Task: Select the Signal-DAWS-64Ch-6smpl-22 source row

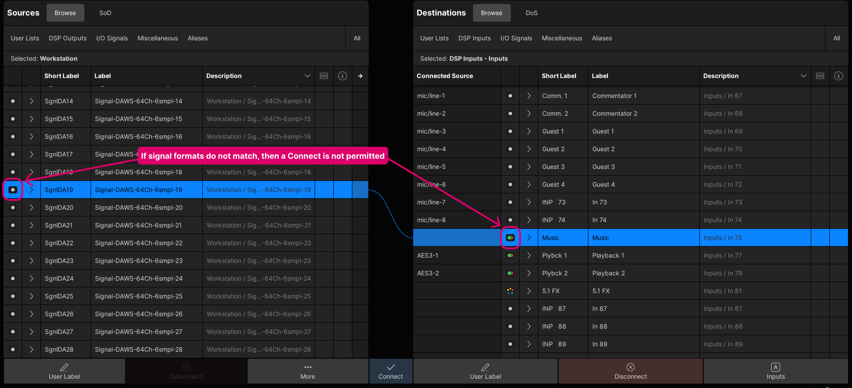Action: pos(138,243)
